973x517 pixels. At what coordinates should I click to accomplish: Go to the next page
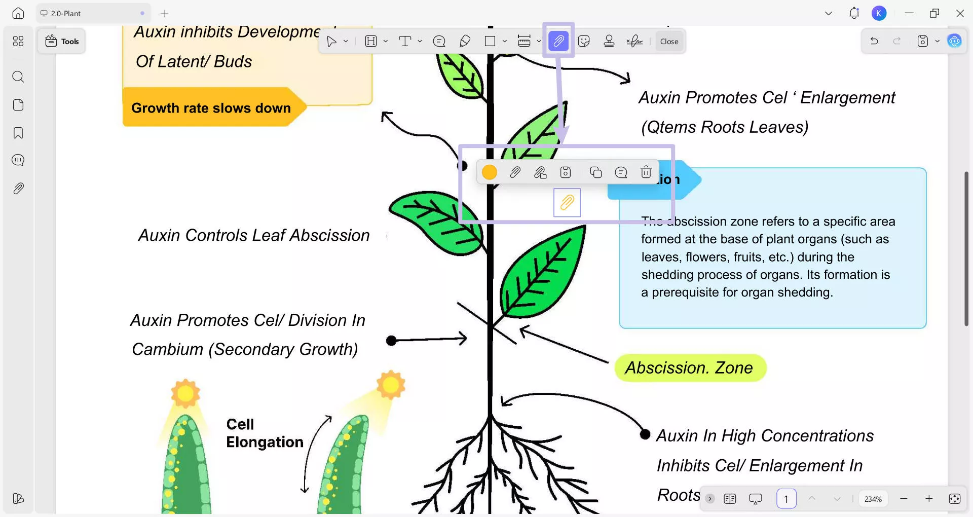point(837,499)
